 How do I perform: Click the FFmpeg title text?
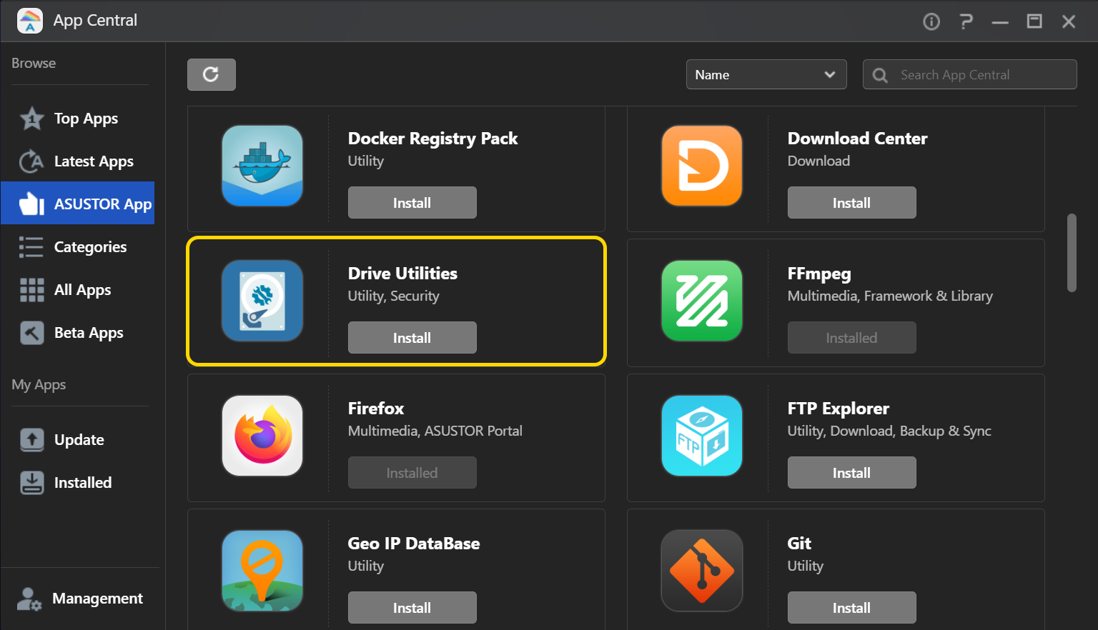[x=819, y=274]
